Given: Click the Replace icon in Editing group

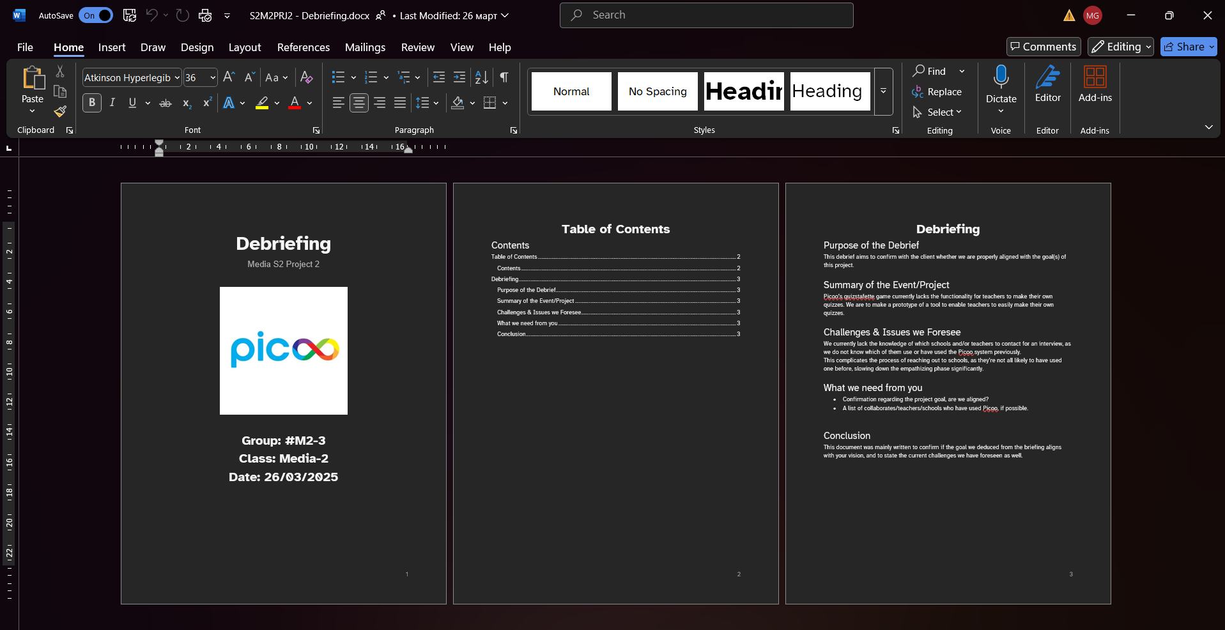Looking at the screenshot, I should (x=937, y=92).
